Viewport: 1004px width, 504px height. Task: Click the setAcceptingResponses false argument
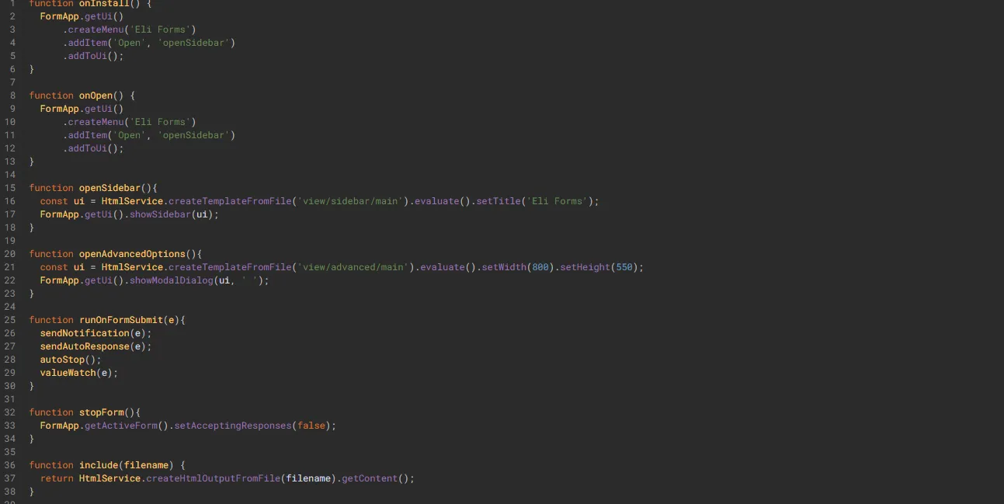(x=311, y=425)
